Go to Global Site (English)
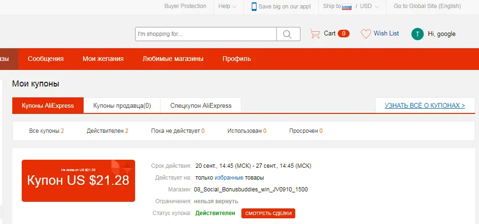This screenshot has width=479, height=224. [427, 6]
